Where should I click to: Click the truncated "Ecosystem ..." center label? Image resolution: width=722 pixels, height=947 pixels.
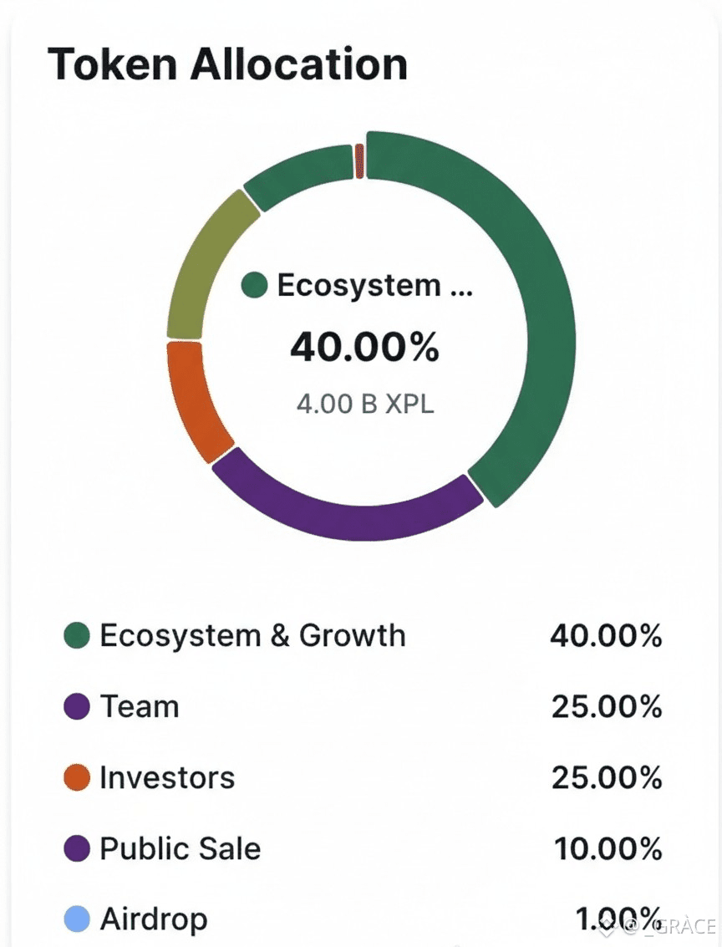[374, 286]
